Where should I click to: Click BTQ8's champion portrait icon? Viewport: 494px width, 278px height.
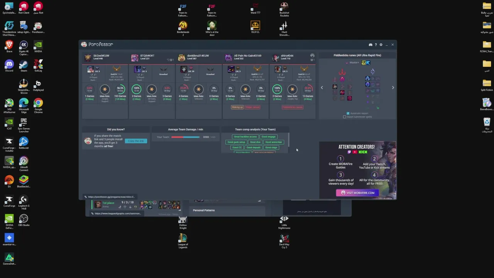[137, 69]
